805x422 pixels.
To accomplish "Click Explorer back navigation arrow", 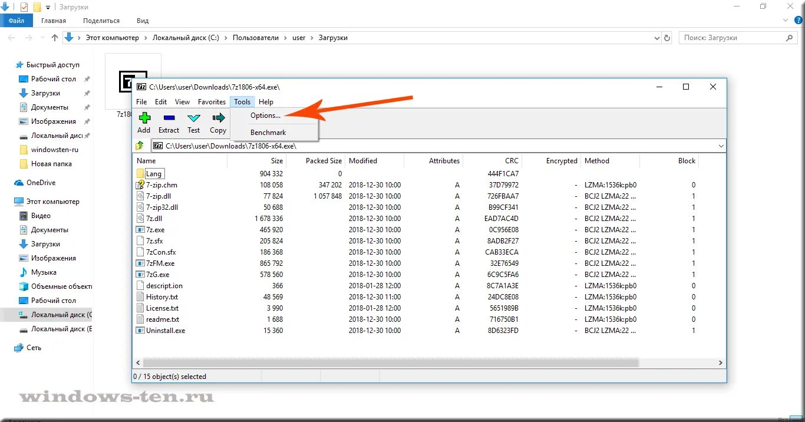I will pyautogui.click(x=11, y=38).
